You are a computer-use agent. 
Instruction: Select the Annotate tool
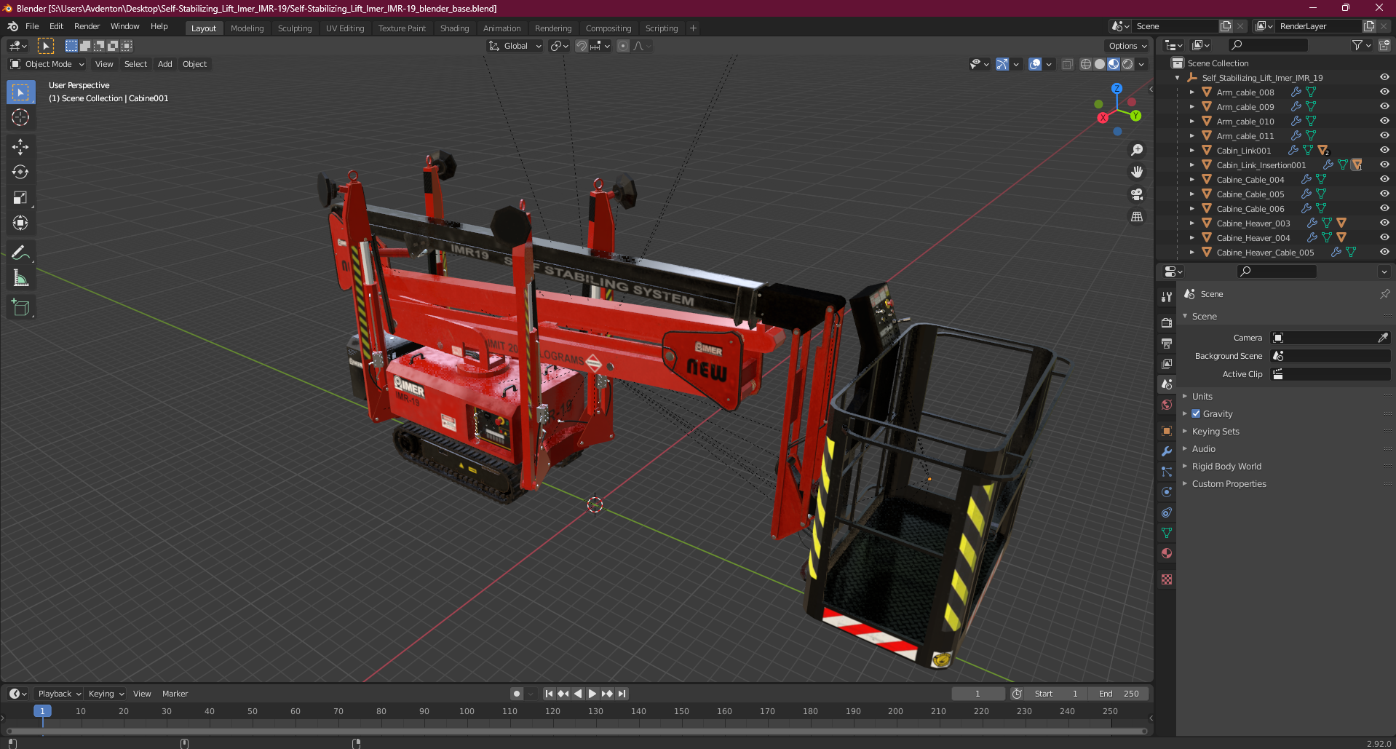point(20,253)
